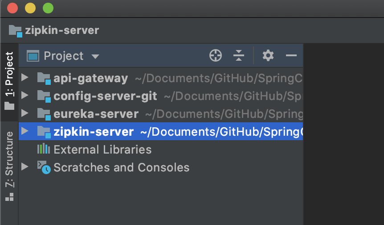Expand the config-server-git module
The image size is (384, 225).
tap(25, 96)
